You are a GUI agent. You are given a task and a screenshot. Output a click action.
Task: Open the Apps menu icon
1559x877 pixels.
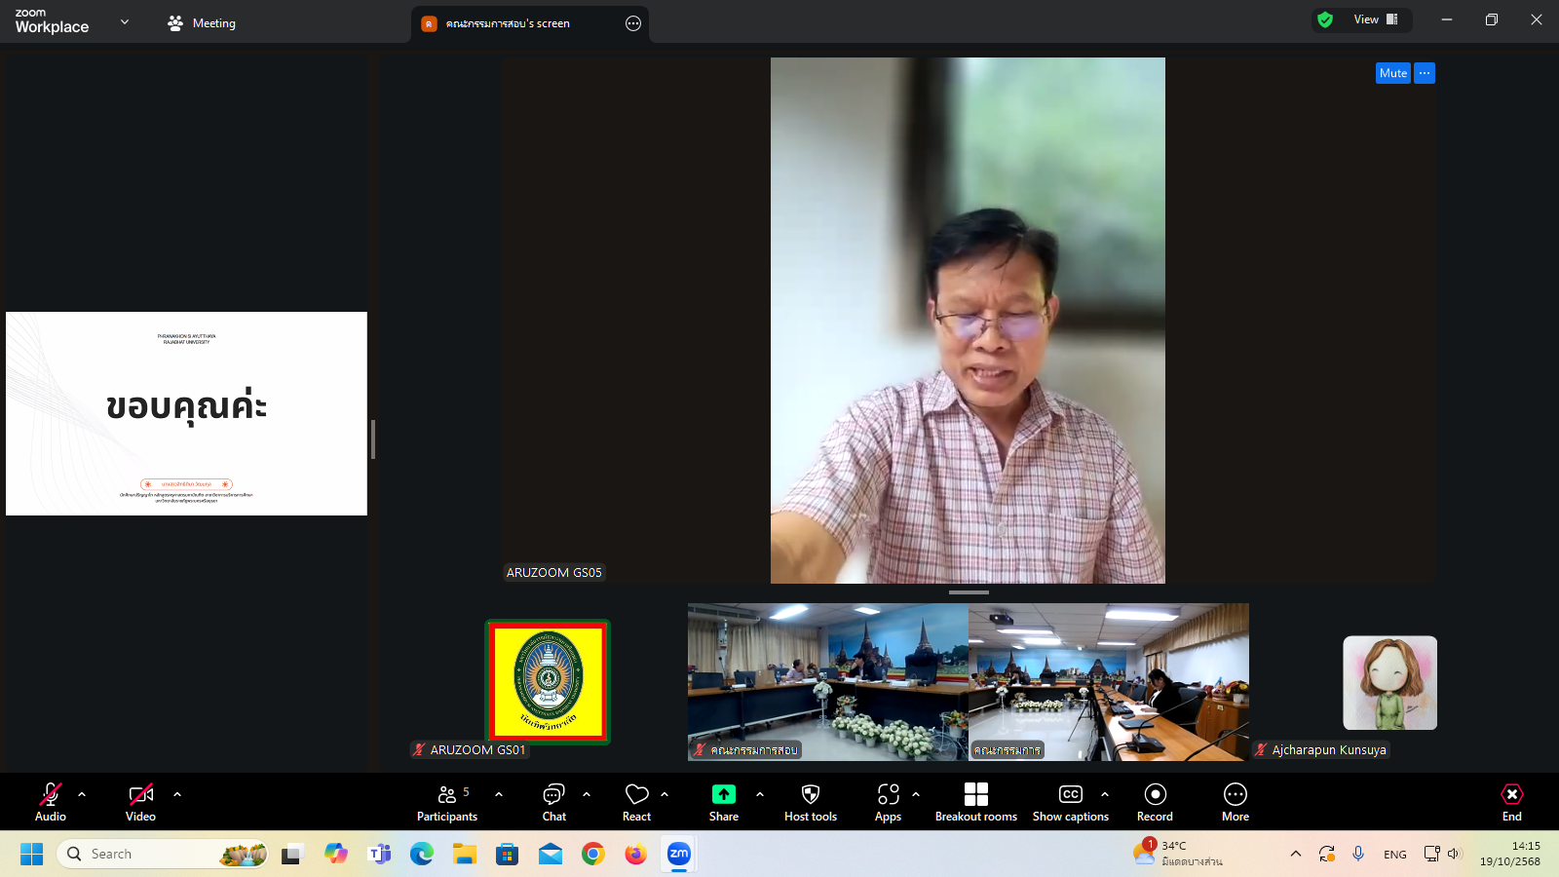[888, 802]
